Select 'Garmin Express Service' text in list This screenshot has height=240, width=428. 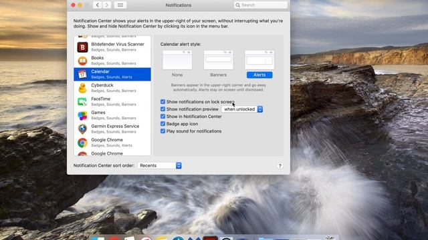[115, 126]
